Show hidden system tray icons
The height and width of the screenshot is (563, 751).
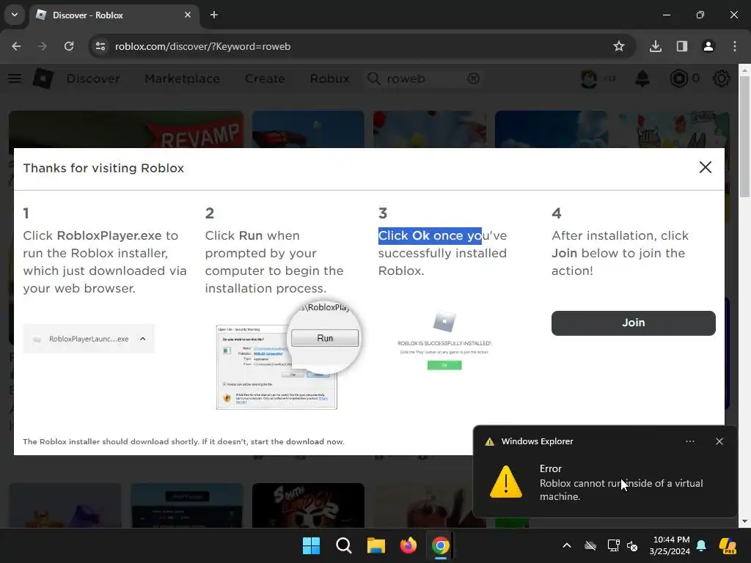[x=567, y=545]
